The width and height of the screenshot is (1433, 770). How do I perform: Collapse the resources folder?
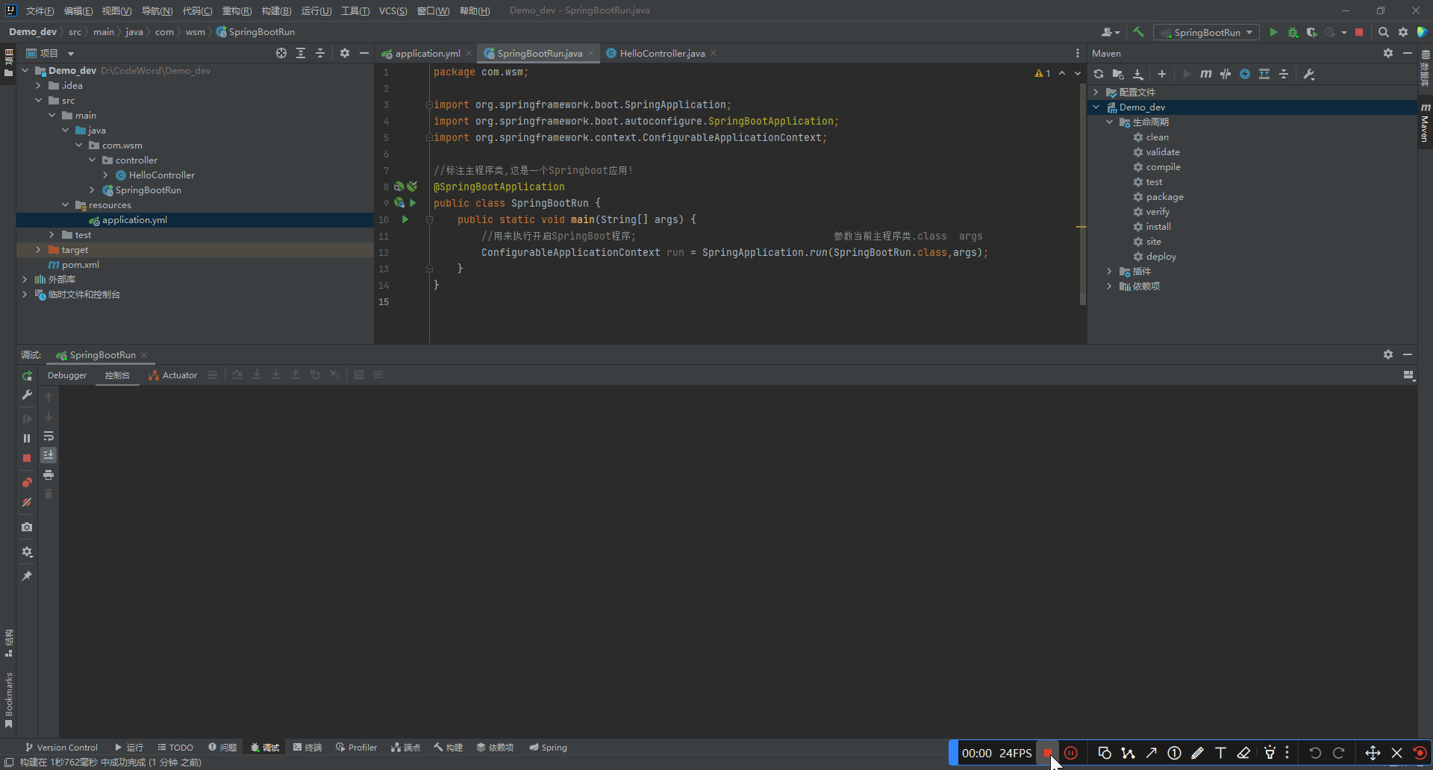[66, 205]
